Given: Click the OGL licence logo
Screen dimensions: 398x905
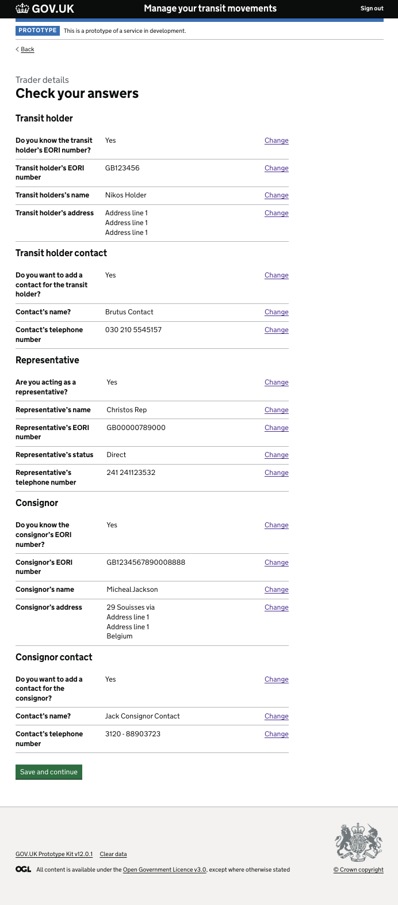Looking at the screenshot, I should 23,870.
